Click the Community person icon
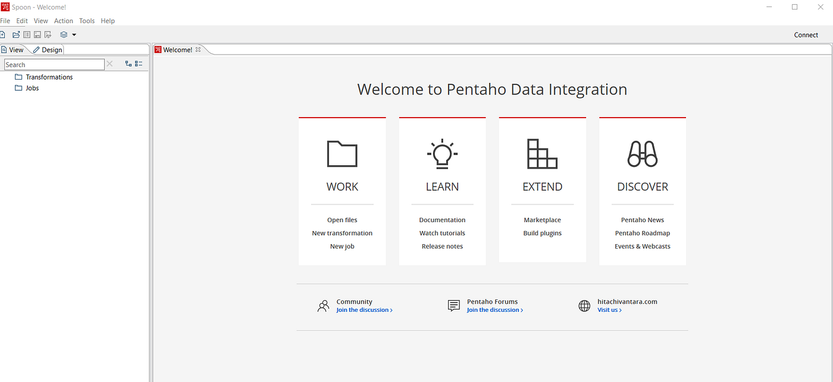 [323, 306]
